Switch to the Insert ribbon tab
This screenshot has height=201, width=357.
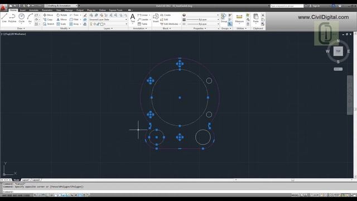(x=23, y=10)
